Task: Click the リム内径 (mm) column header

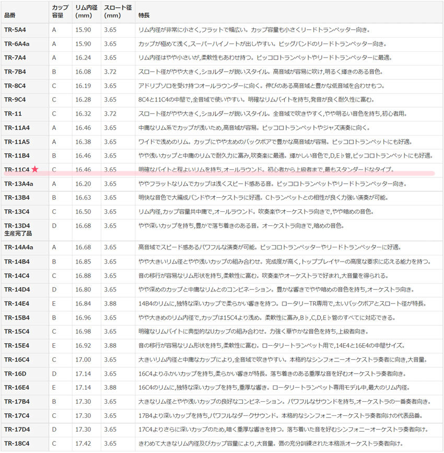Action: tap(86, 12)
